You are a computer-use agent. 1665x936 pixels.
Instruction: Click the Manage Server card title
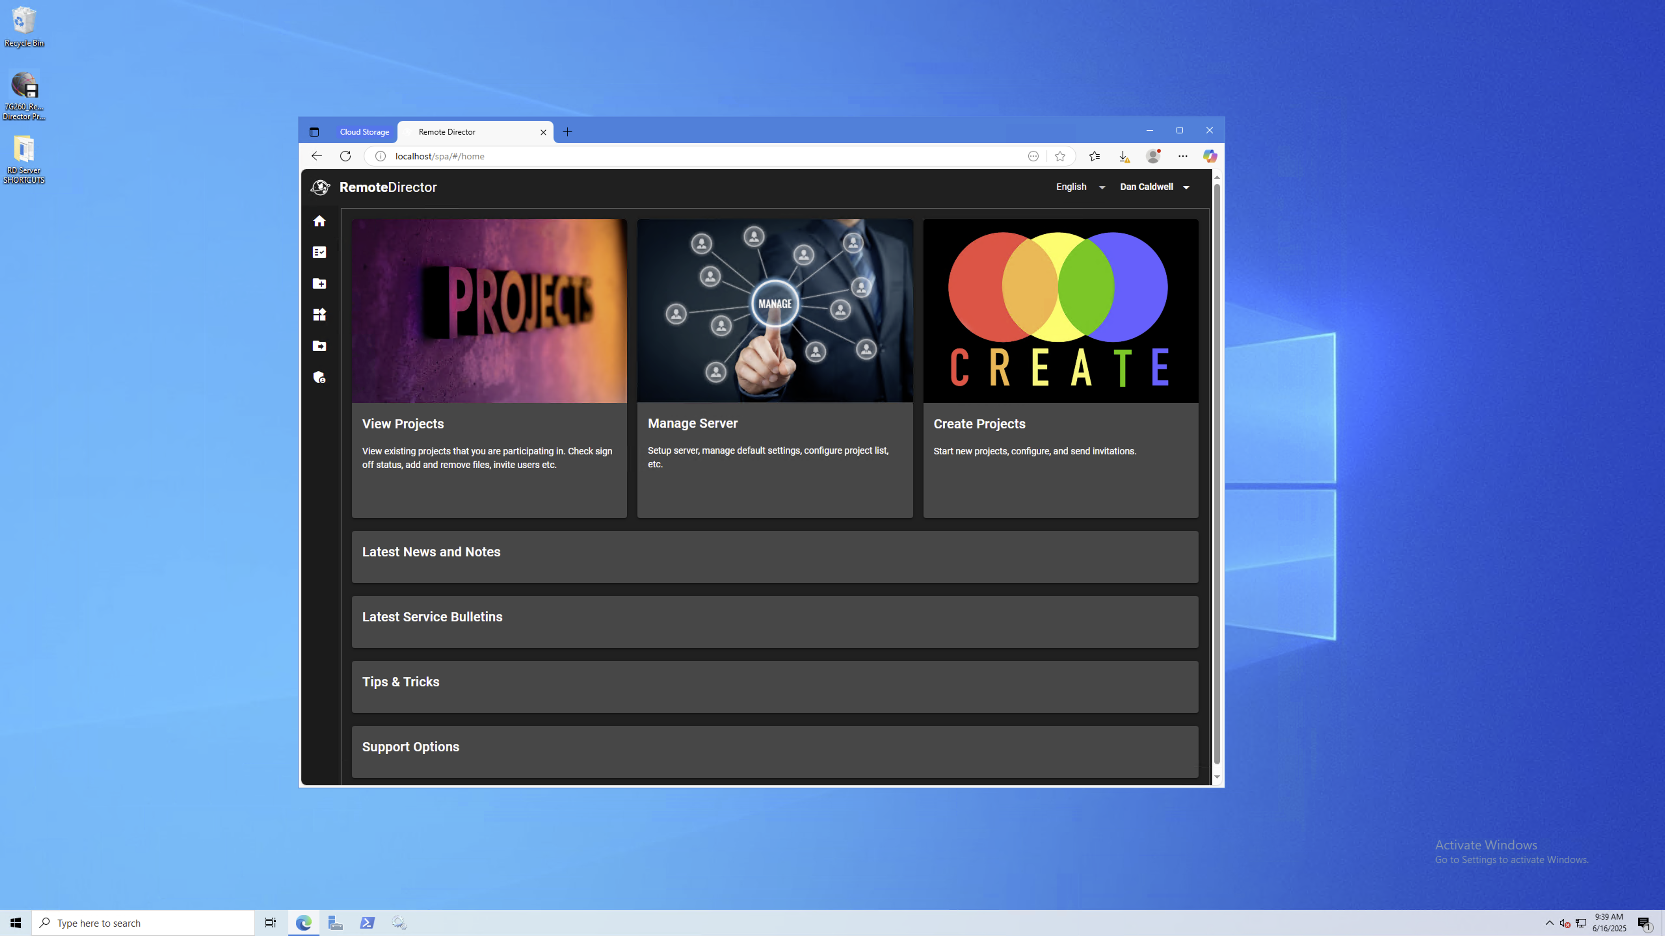coord(692,423)
